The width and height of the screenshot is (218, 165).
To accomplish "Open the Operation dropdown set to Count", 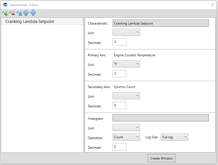I will point(126,137).
